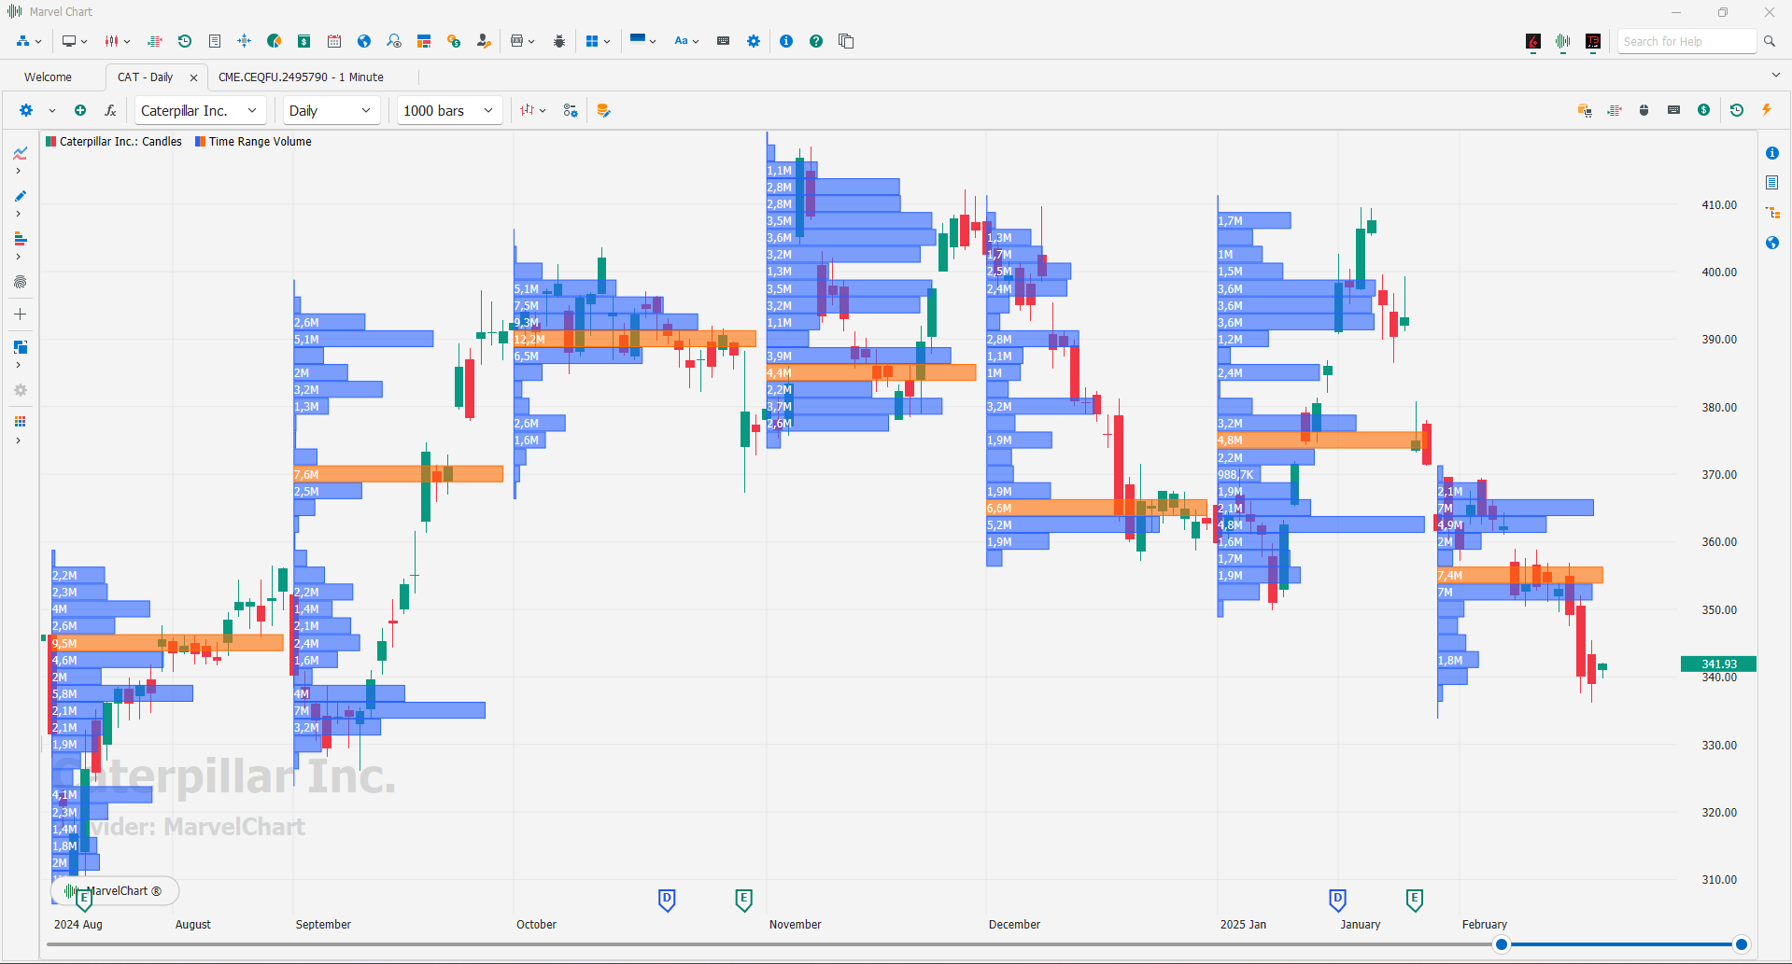Switch to the Welcome tab
Screen dimensions: 1792x964
(48, 77)
